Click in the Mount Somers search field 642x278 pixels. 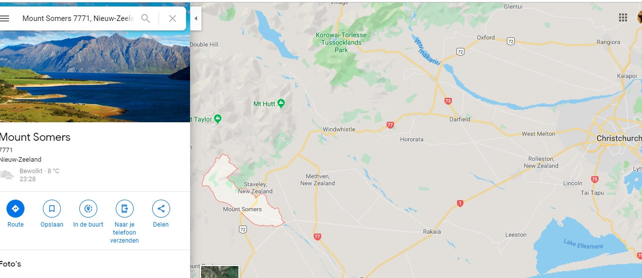(x=78, y=18)
